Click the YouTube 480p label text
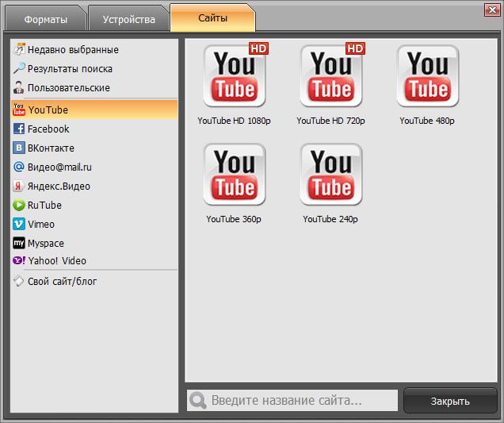Screen dimensions: 504x423 pyautogui.click(x=427, y=121)
